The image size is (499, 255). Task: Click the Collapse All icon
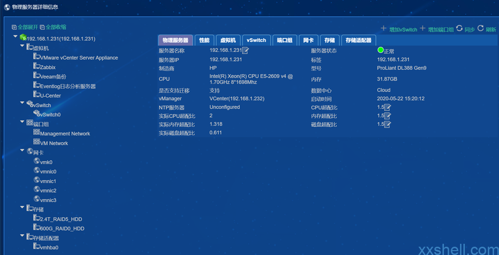click(x=42, y=27)
